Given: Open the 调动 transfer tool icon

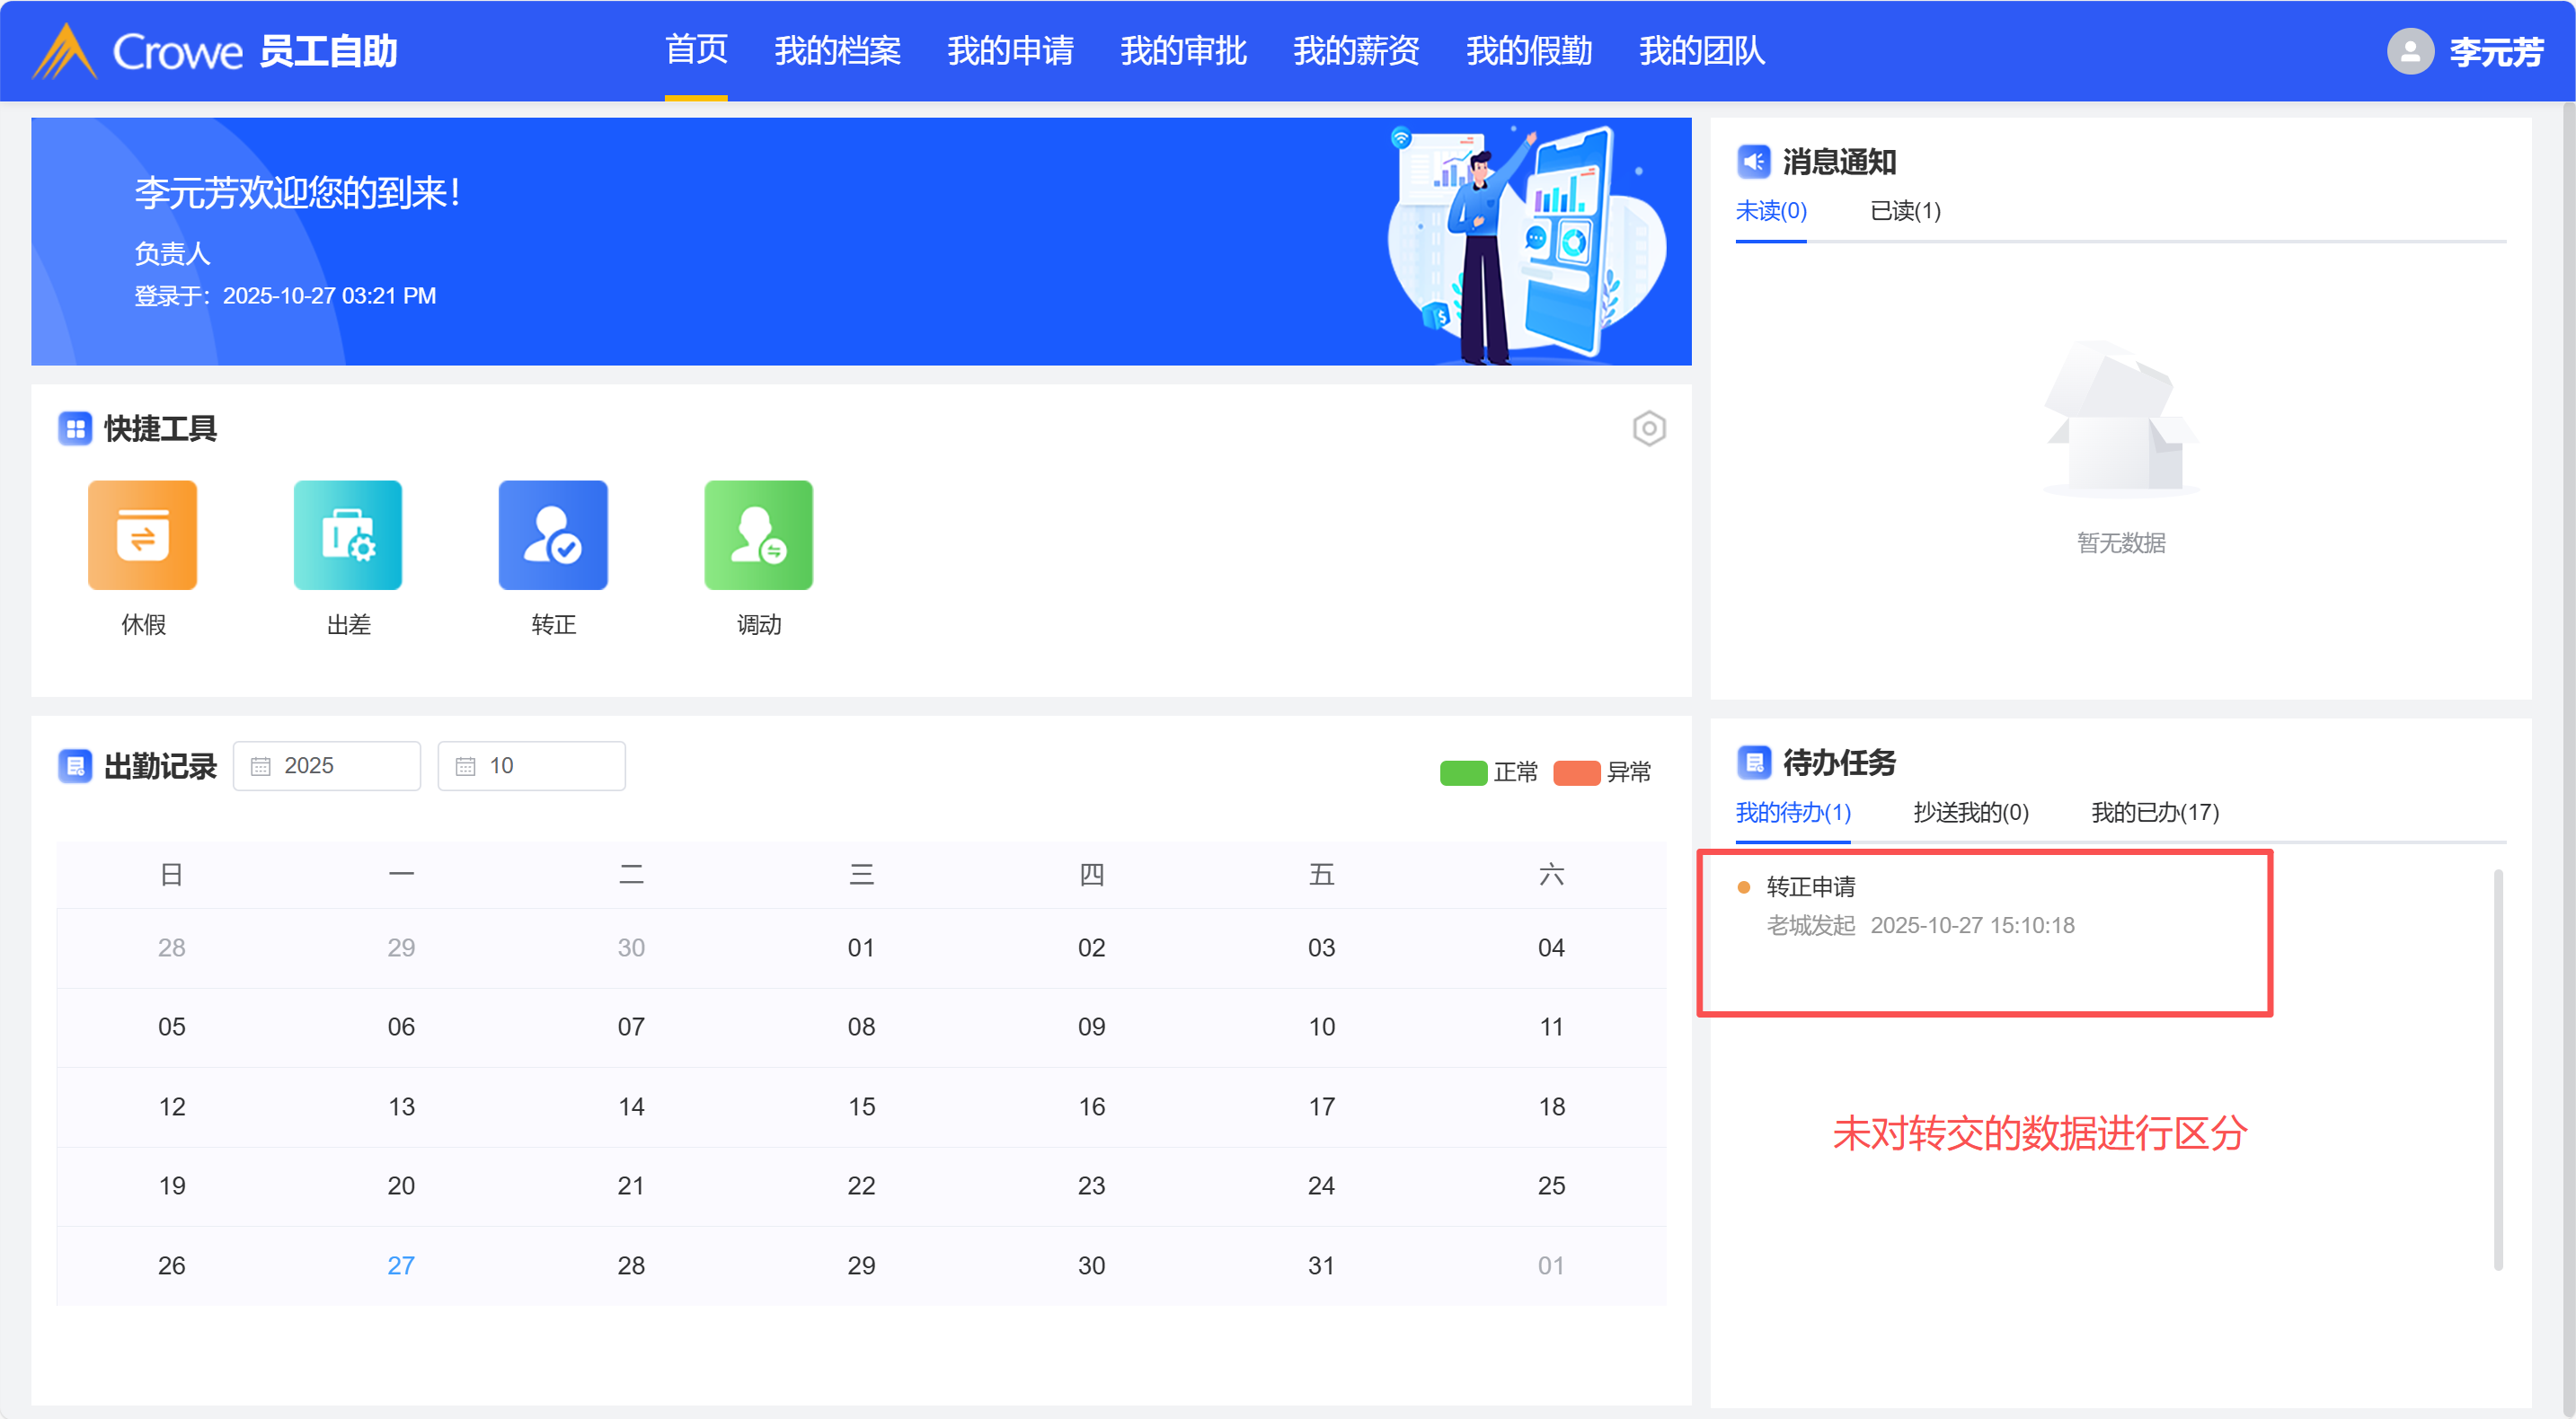Looking at the screenshot, I should coord(758,534).
